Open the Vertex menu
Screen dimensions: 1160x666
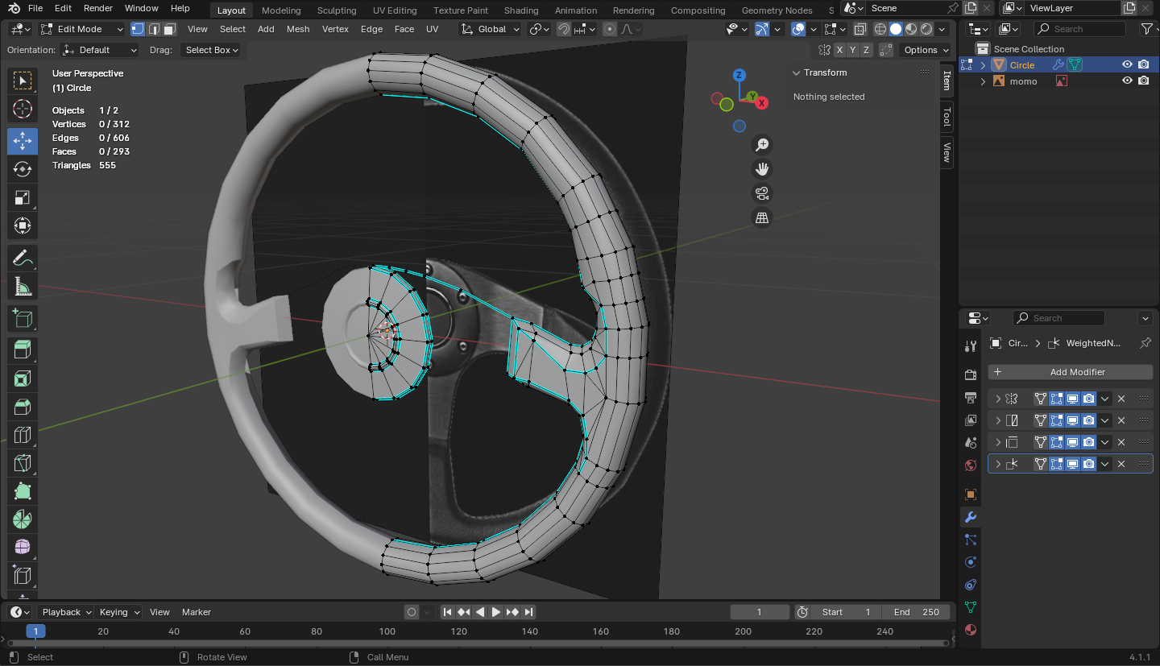pos(335,29)
